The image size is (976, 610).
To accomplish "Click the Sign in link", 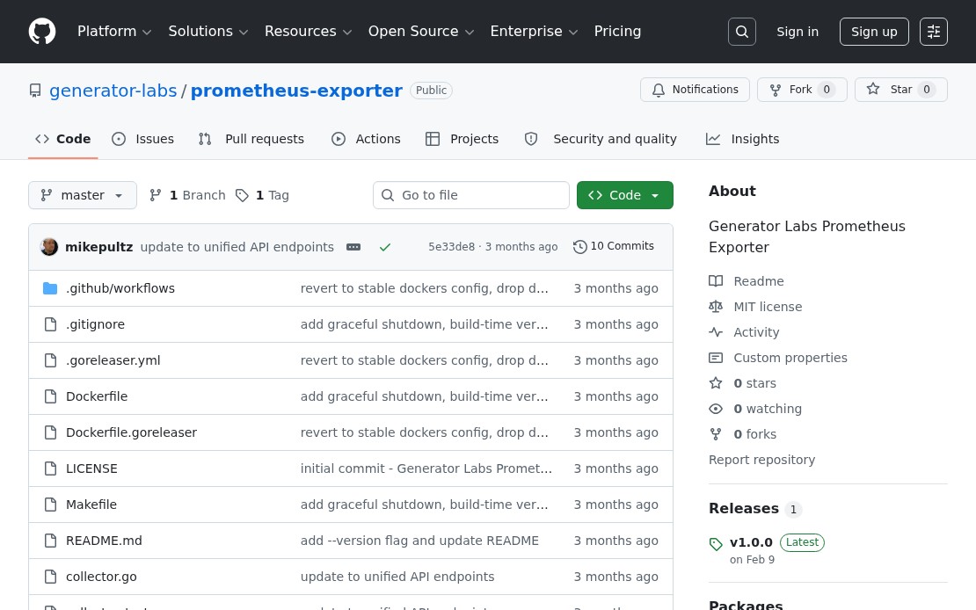I will pos(798,32).
